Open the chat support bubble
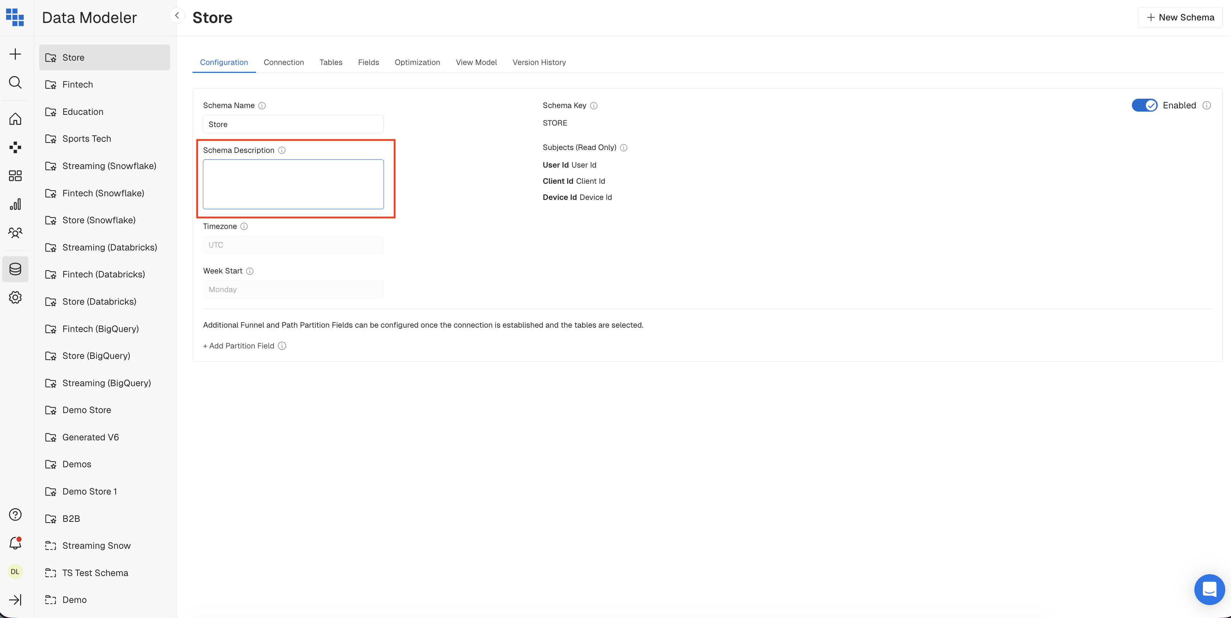This screenshot has height=618, width=1231. pos(1209,589)
